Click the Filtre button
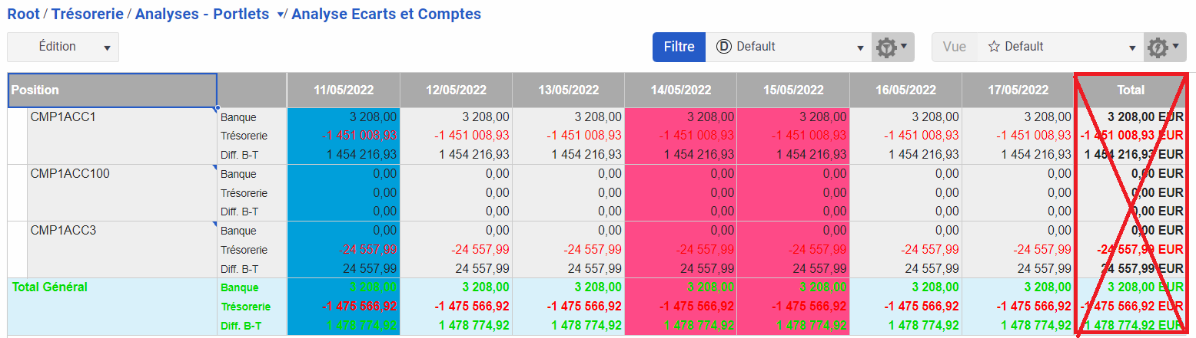Screen dimensions: 1196x338 click(679, 47)
